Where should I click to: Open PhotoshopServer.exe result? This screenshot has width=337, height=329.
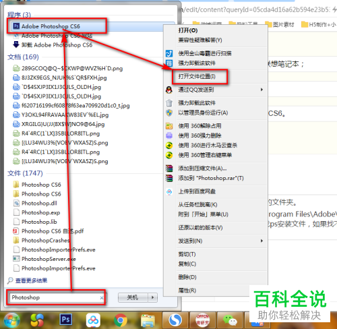49,259
